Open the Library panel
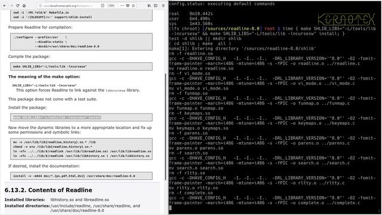The image size is (382, 215). (x=149, y=5)
